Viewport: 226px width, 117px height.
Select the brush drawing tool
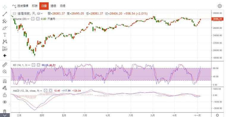click(5, 28)
